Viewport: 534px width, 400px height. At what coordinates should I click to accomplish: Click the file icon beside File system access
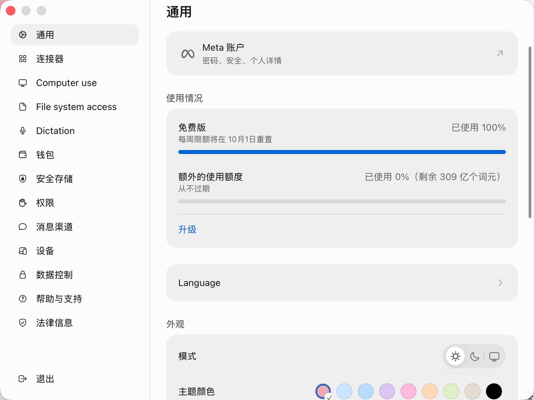click(x=23, y=107)
